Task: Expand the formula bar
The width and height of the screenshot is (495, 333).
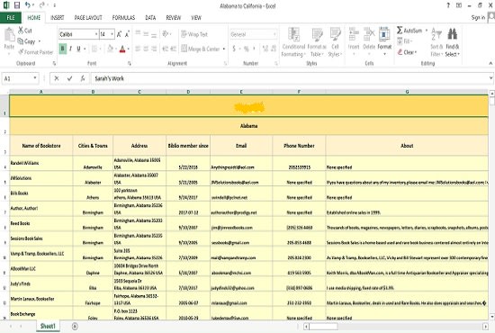Action: [x=490, y=77]
